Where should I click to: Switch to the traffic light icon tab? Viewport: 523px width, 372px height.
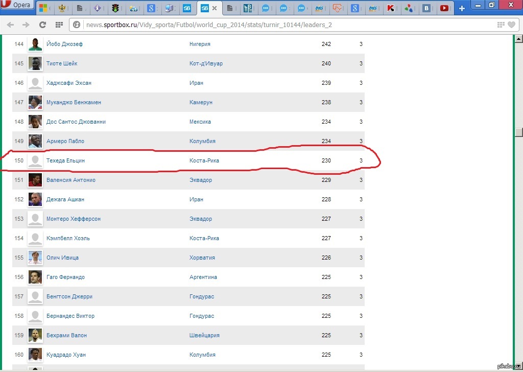click(115, 8)
